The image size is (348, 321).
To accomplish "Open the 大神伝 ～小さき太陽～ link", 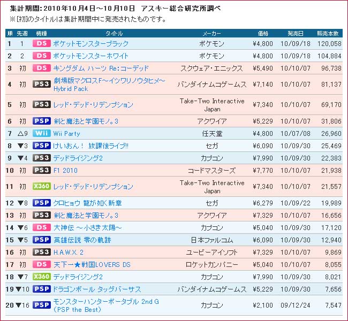I will (x=87, y=227).
